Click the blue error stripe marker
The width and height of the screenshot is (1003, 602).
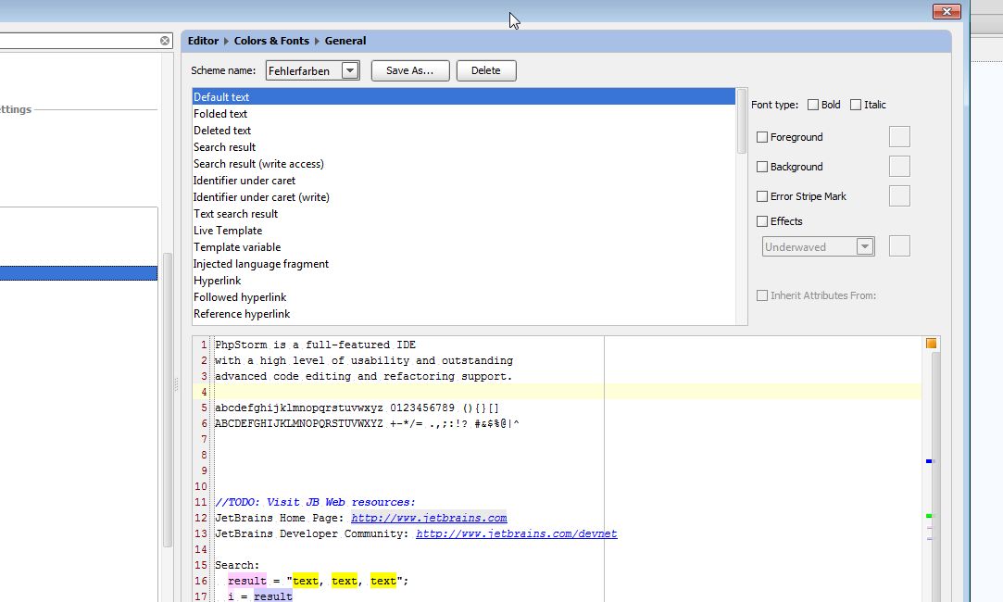point(930,460)
